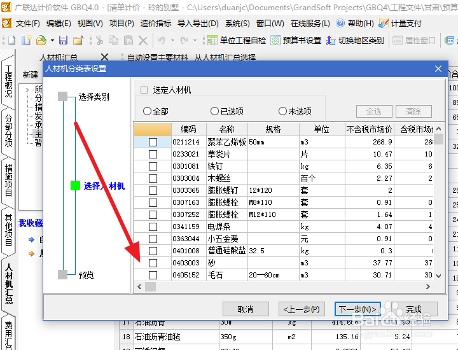The width and height of the screenshot is (458, 350).
Task: Click the Redo arrow icon
Action: click(x=184, y=40)
